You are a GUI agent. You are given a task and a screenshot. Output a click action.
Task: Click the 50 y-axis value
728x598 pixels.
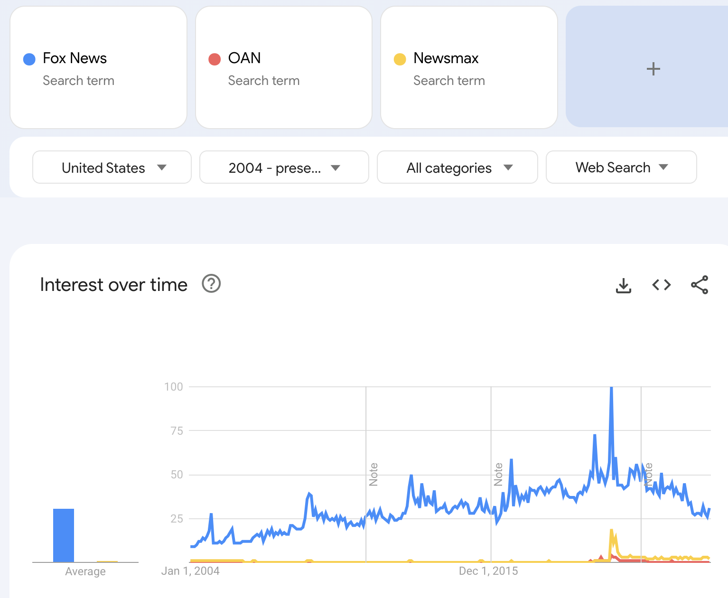[x=177, y=475]
